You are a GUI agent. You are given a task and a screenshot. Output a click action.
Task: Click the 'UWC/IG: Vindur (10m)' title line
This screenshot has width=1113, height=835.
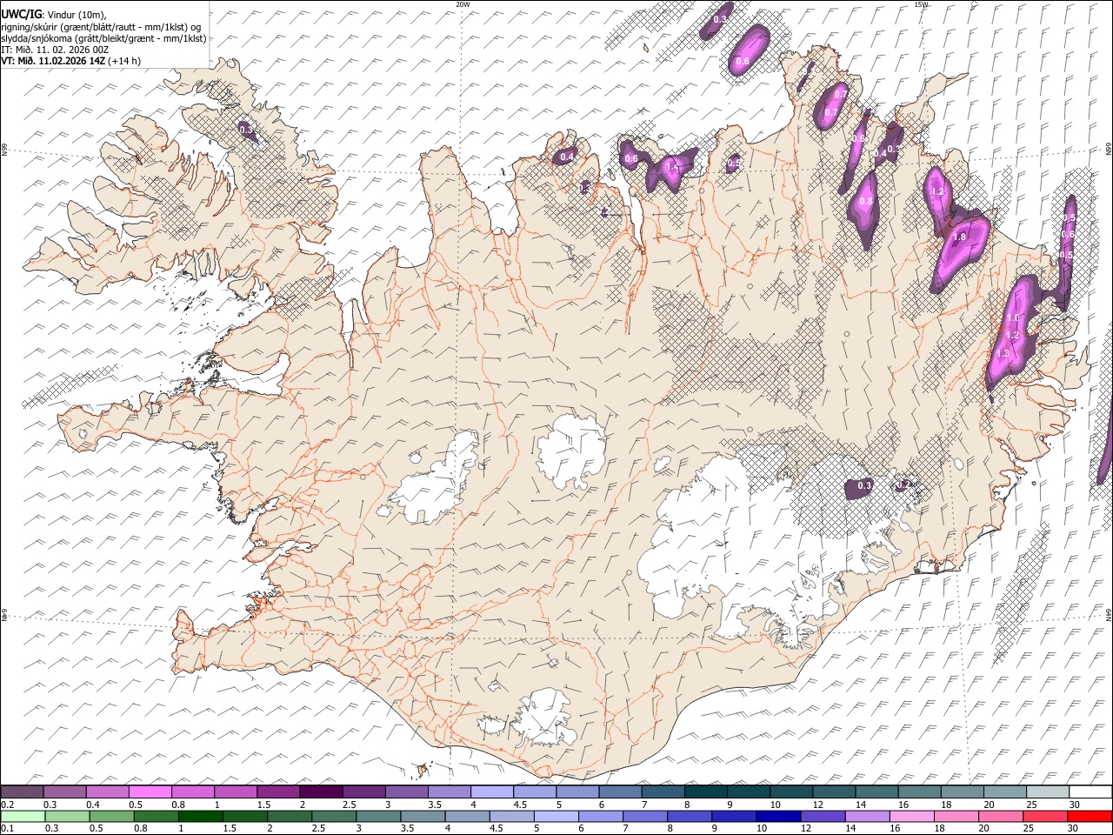(54, 14)
